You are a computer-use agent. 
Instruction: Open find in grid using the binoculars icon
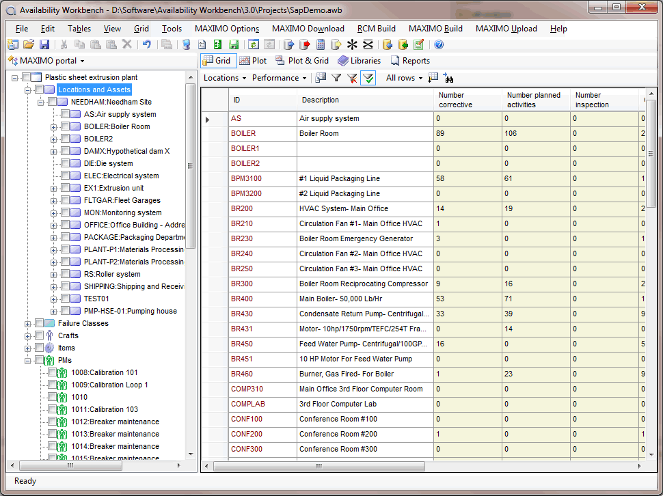pos(448,78)
